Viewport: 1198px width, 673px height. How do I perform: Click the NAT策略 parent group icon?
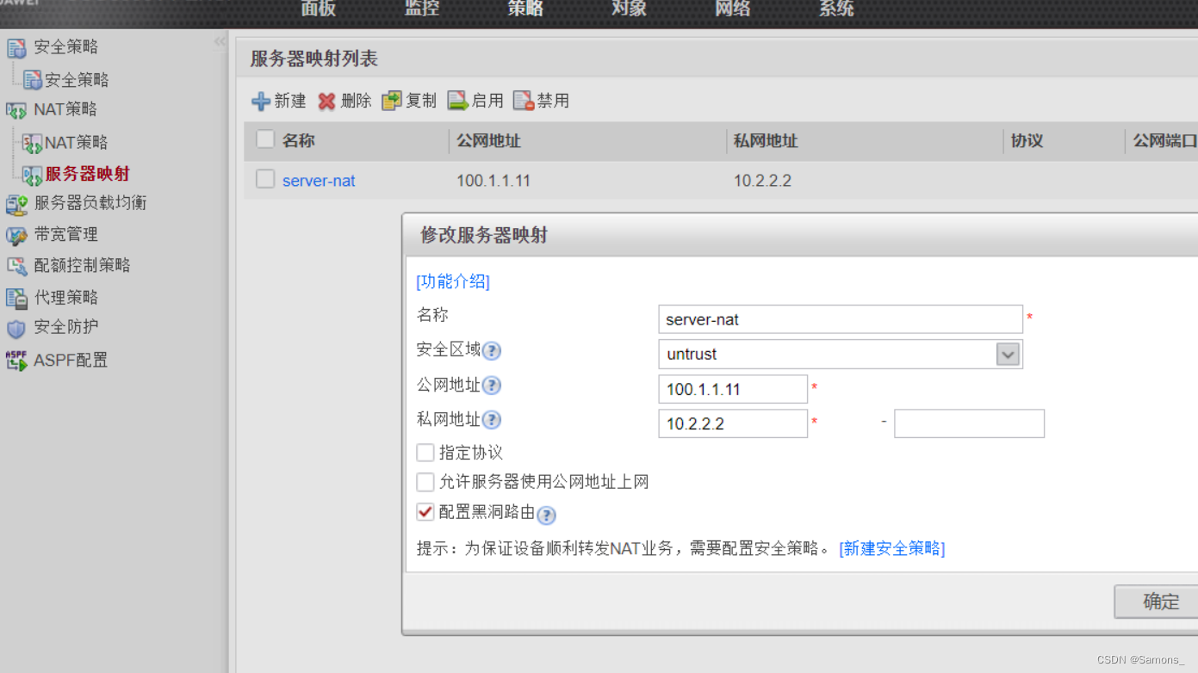coord(16,110)
